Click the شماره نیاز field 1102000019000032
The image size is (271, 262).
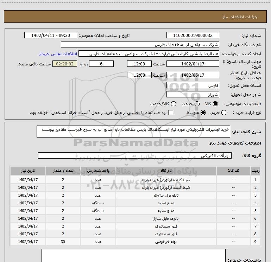click(x=193, y=36)
